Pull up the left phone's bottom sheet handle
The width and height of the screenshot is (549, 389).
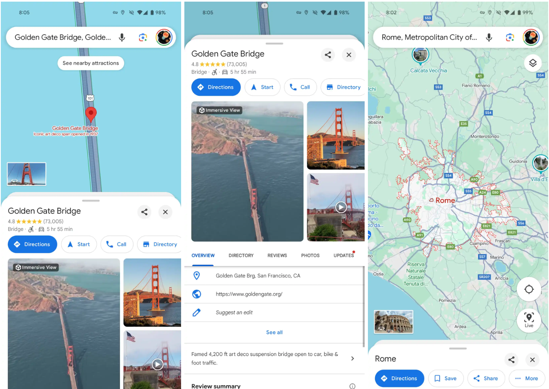pos(91,201)
